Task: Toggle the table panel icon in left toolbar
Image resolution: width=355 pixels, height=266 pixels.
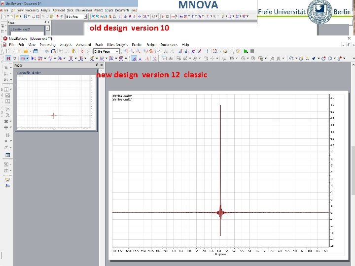Action: 7,155
